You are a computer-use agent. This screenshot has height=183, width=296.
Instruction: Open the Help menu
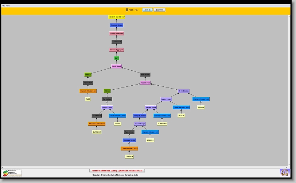pyautogui.click(x=8, y=6)
